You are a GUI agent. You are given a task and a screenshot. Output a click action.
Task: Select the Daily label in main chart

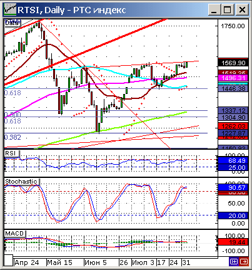click(12, 23)
